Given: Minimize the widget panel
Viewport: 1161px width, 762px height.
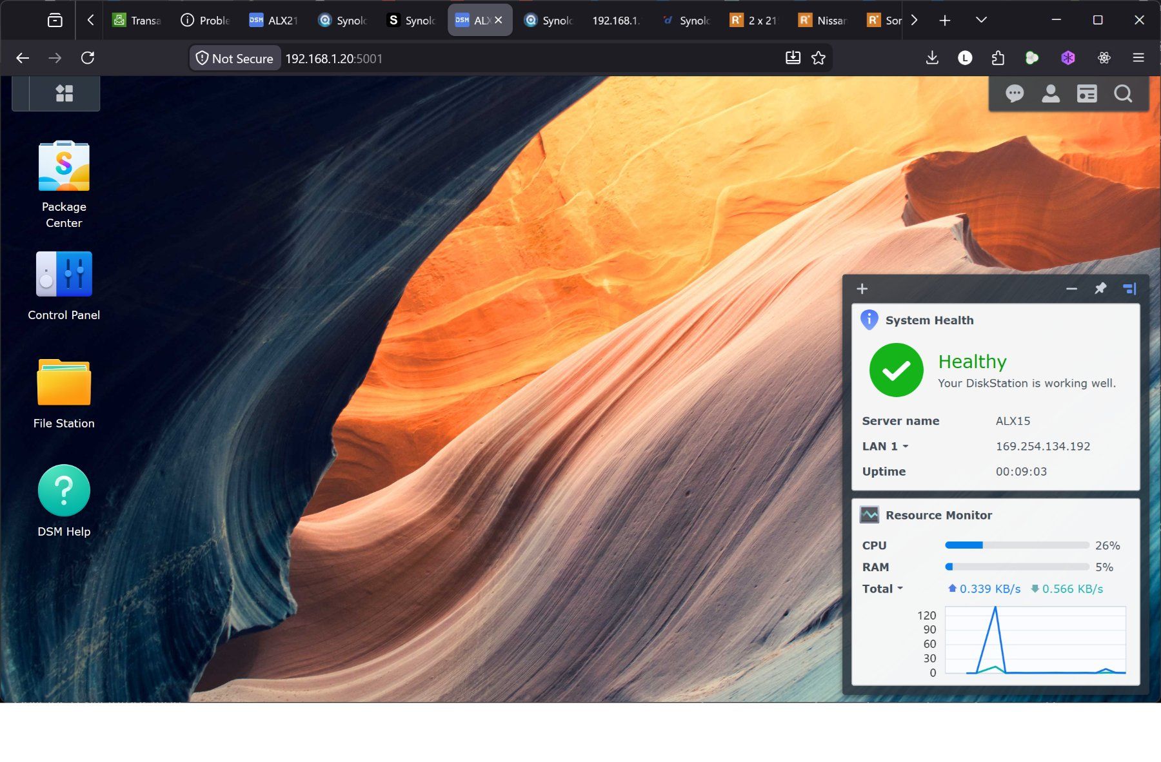Looking at the screenshot, I should click(x=1071, y=288).
